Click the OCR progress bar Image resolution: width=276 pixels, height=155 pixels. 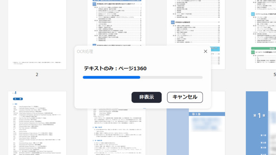pos(143,77)
